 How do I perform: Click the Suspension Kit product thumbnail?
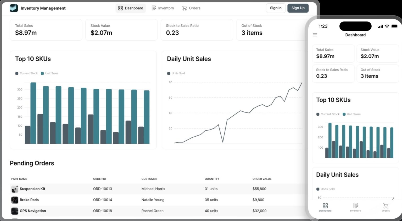click(x=15, y=189)
